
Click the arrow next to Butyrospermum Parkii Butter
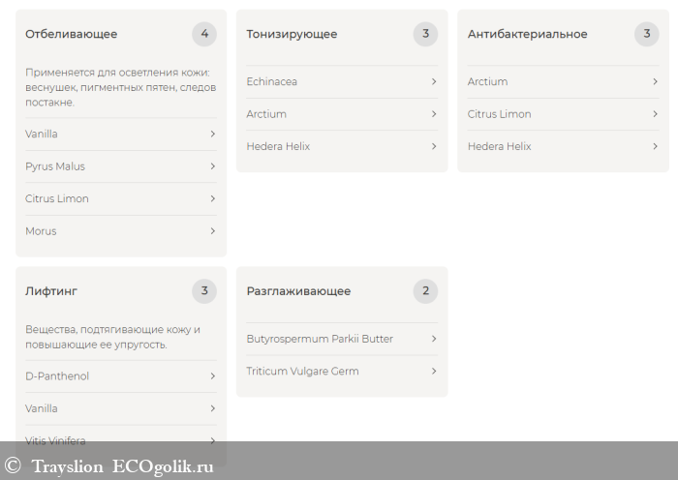(x=434, y=339)
